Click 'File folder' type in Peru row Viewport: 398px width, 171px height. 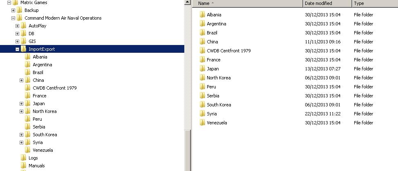[364, 87]
